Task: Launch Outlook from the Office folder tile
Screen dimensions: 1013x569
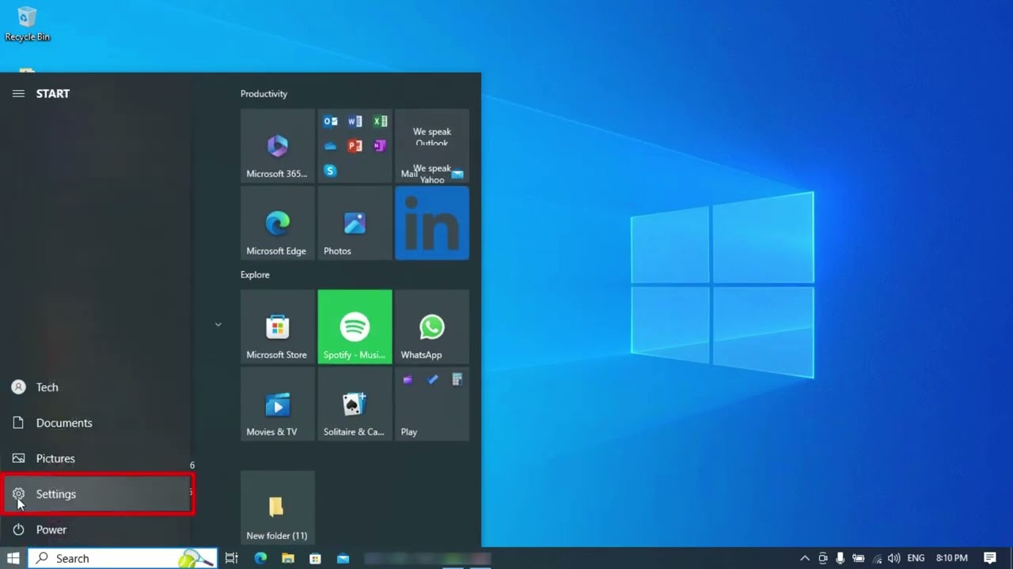Action: 331,122
